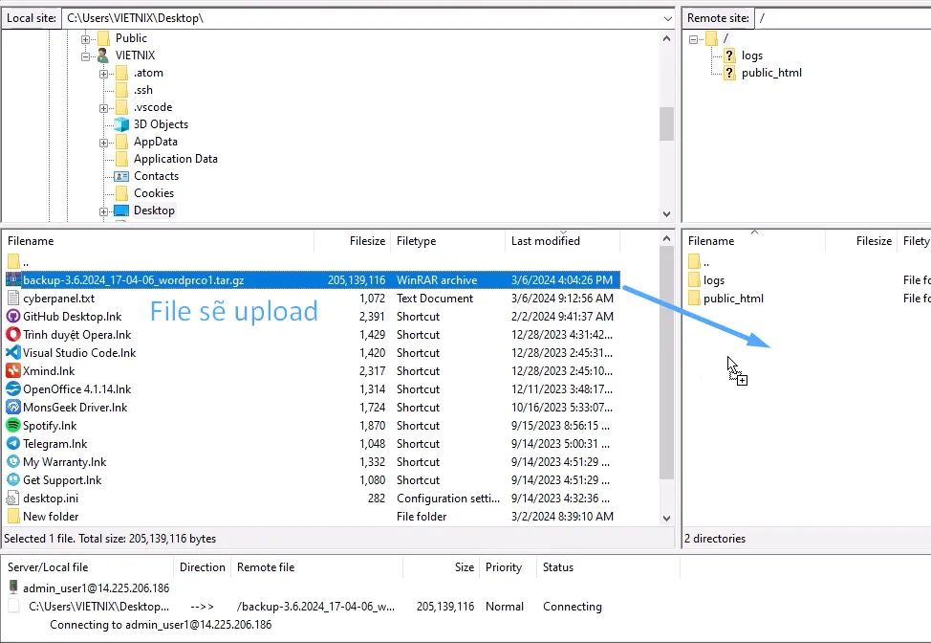
Task: Select the OpenOffice 4.1.14.lnk icon
Action: (13, 389)
